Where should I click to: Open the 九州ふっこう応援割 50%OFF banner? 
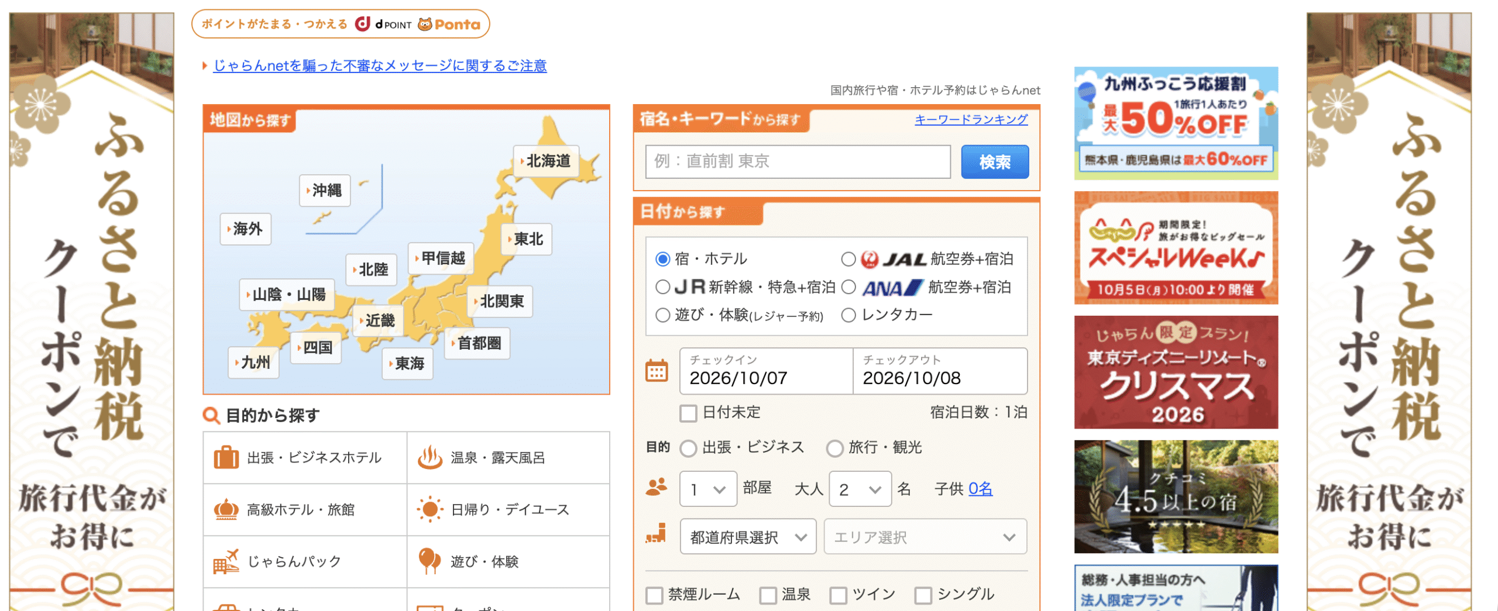tap(1176, 123)
